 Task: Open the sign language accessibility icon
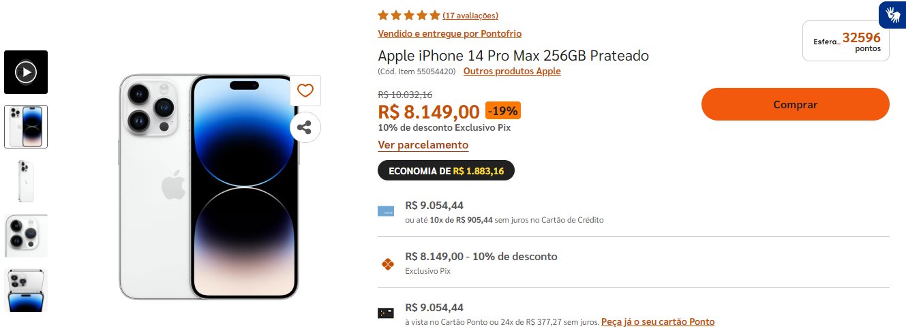[892, 14]
